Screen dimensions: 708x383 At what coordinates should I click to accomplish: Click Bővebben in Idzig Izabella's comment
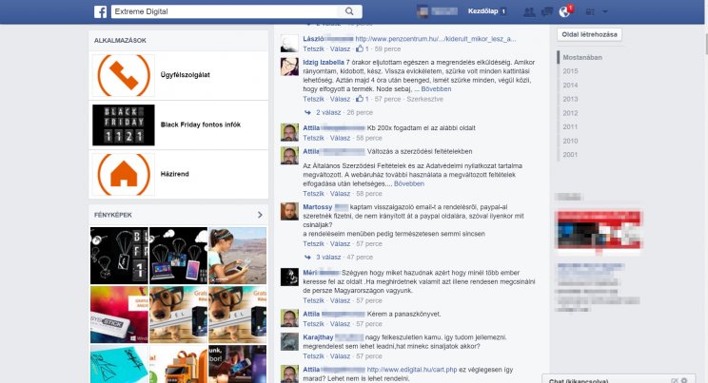pos(436,89)
